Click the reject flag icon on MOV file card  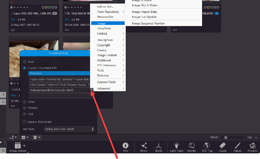[x=11, y=83]
